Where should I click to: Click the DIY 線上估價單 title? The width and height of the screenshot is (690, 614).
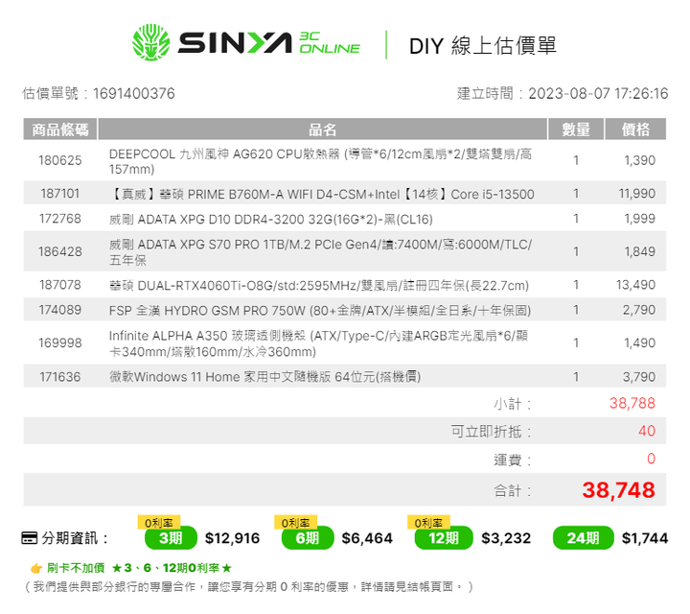[483, 46]
